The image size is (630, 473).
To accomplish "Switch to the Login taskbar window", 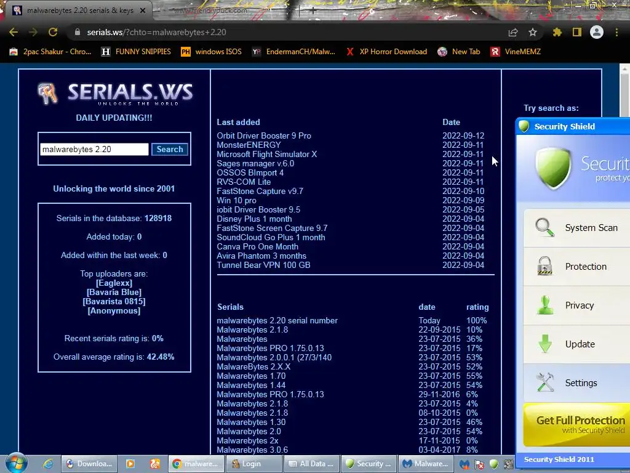I will (253, 464).
